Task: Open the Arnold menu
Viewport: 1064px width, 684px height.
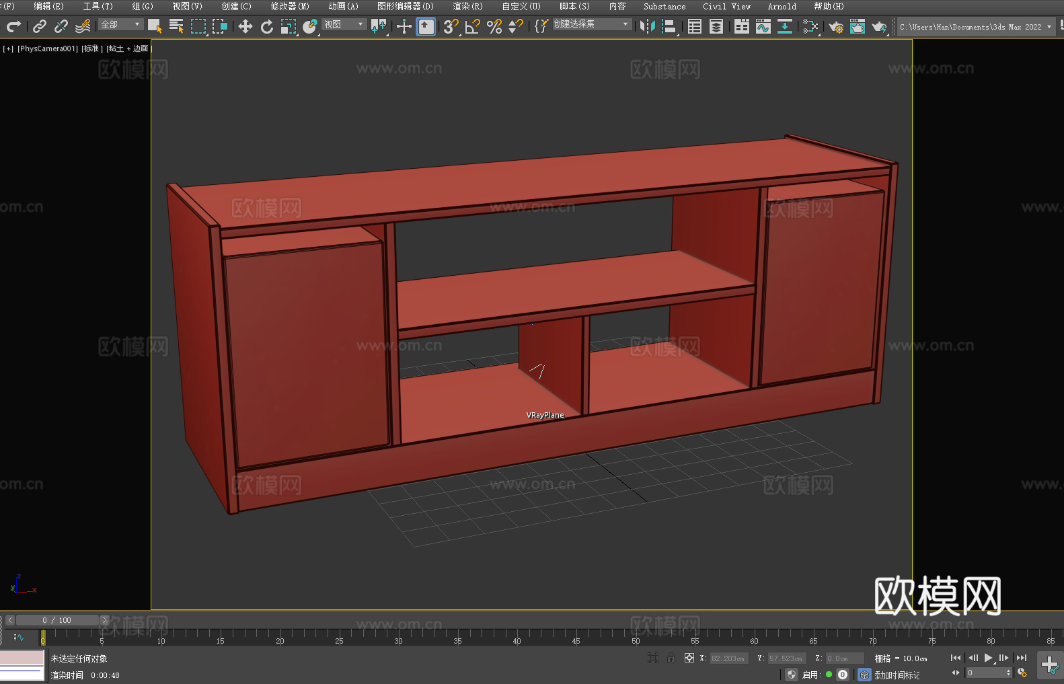Action: tap(782, 6)
